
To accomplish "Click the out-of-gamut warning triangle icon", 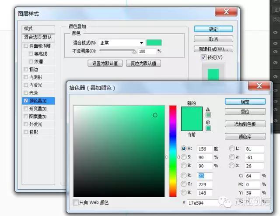I will (x=208, y=110).
